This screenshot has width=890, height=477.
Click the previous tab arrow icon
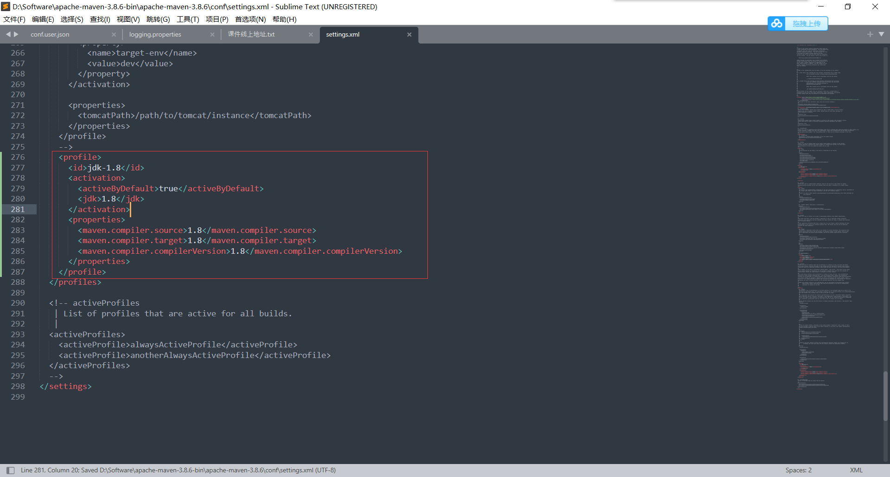(x=8, y=34)
